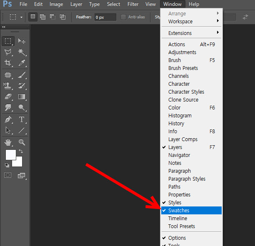The width and height of the screenshot is (255, 246).
Task: Toggle Quick Mask mode
Action: point(7,175)
